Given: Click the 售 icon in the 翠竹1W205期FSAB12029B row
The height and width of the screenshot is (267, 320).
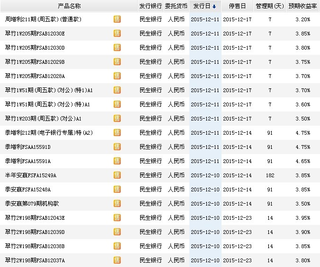Looking at the screenshot, I should click(x=117, y=62).
